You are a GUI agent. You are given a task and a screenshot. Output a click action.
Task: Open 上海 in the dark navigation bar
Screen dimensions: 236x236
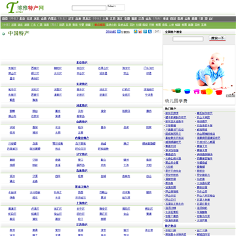point(106,19)
